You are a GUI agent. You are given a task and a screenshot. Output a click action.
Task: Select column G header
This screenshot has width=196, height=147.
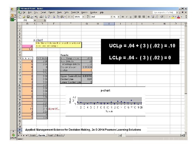(87, 24)
